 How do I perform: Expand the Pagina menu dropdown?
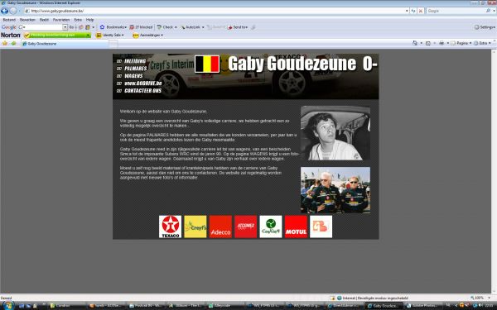pos(461,43)
